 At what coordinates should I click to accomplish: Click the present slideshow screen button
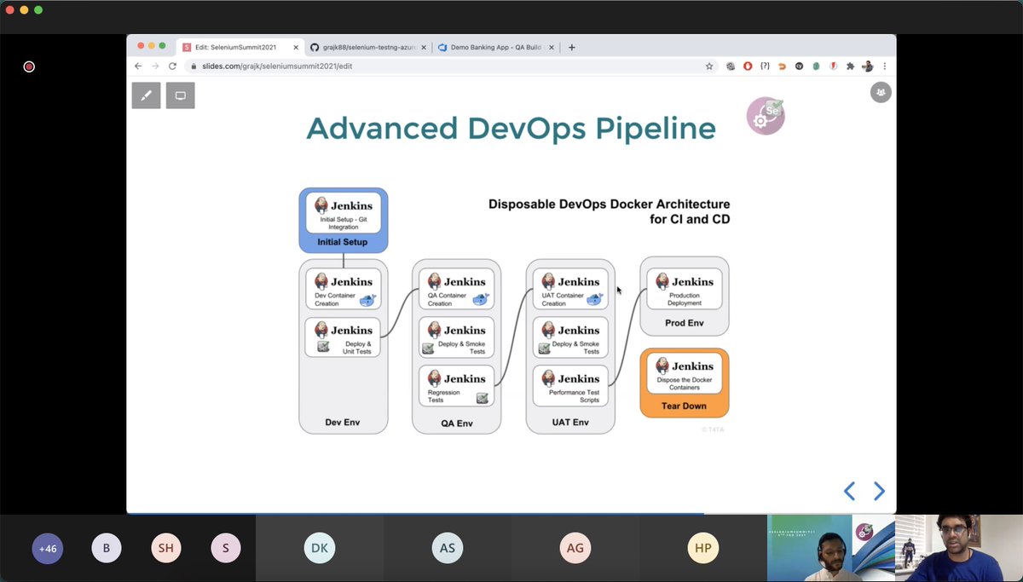(x=181, y=95)
